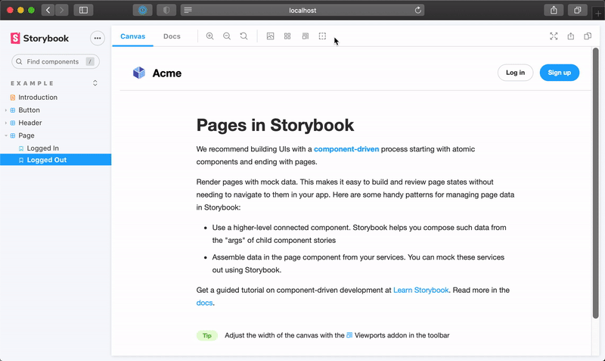Toggle Safari Reader view lines icon
This screenshot has width=605, height=361.
(188, 11)
